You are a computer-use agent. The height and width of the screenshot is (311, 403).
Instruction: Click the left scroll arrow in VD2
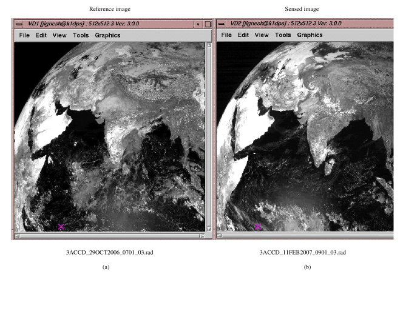click(x=220, y=235)
